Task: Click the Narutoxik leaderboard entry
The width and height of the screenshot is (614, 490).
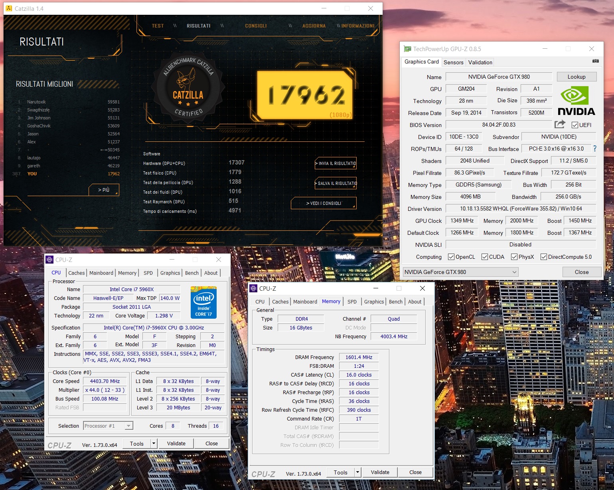Action: pyautogui.click(x=68, y=102)
